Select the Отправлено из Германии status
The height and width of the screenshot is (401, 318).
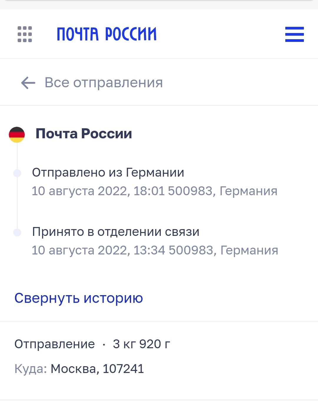(x=108, y=172)
